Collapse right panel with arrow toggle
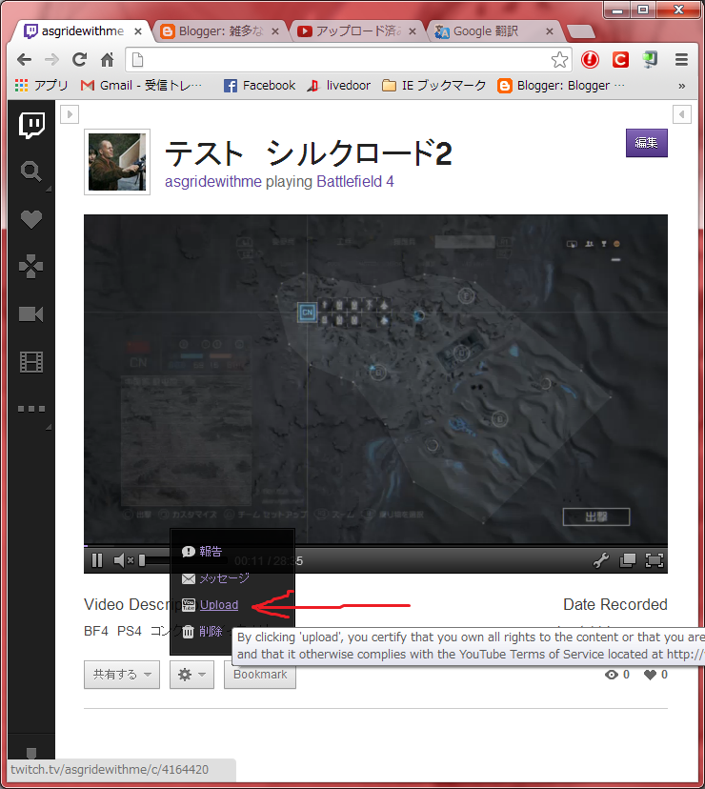 [682, 114]
